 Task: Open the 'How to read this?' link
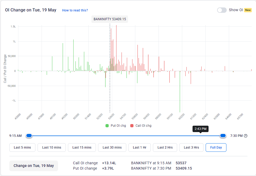(x=75, y=10)
